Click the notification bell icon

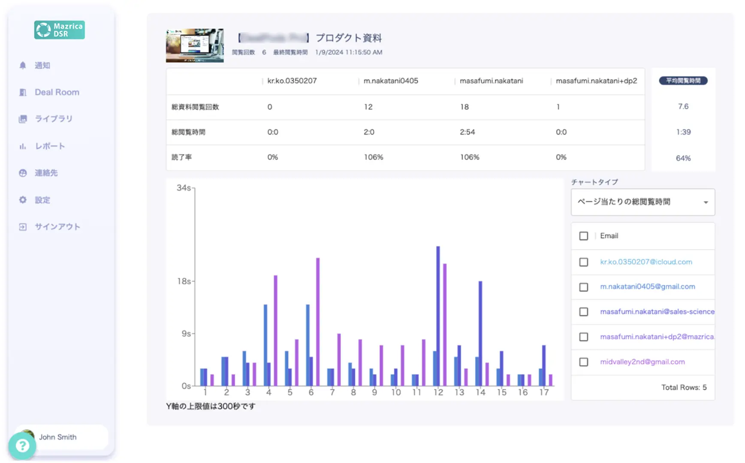point(23,65)
